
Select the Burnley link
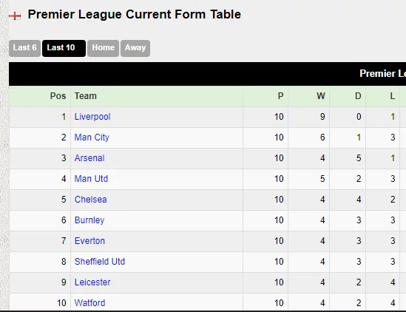[89, 220]
